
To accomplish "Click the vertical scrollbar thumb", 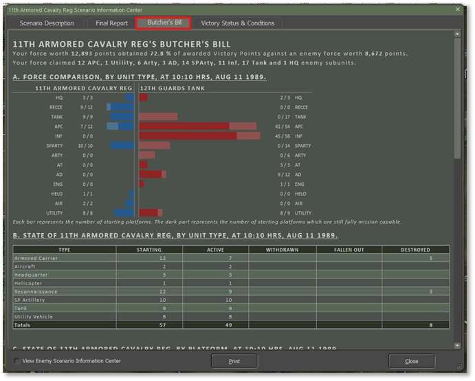I will [458, 96].
